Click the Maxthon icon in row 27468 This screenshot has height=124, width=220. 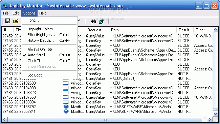click(x=66, y=112)
